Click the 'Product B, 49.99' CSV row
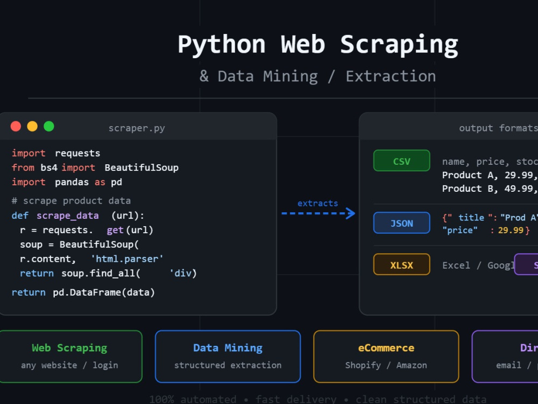Image resolution: width=538 pixels, height=404 pixels. (x=490, y=189)
